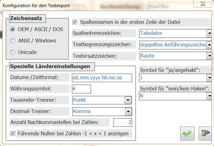The height and width of the screenshot is (146, 214).
Task: Toggle Führende Nullen bei Zahlen checkbox
Action: [13, 133]
